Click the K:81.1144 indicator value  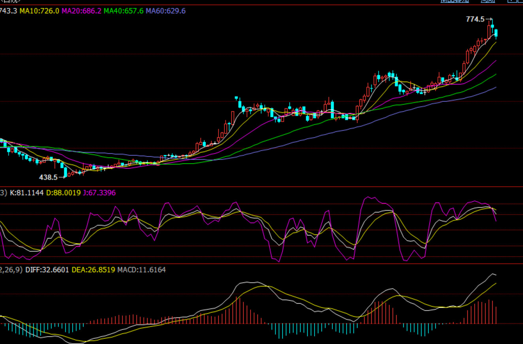pos(27,193)
